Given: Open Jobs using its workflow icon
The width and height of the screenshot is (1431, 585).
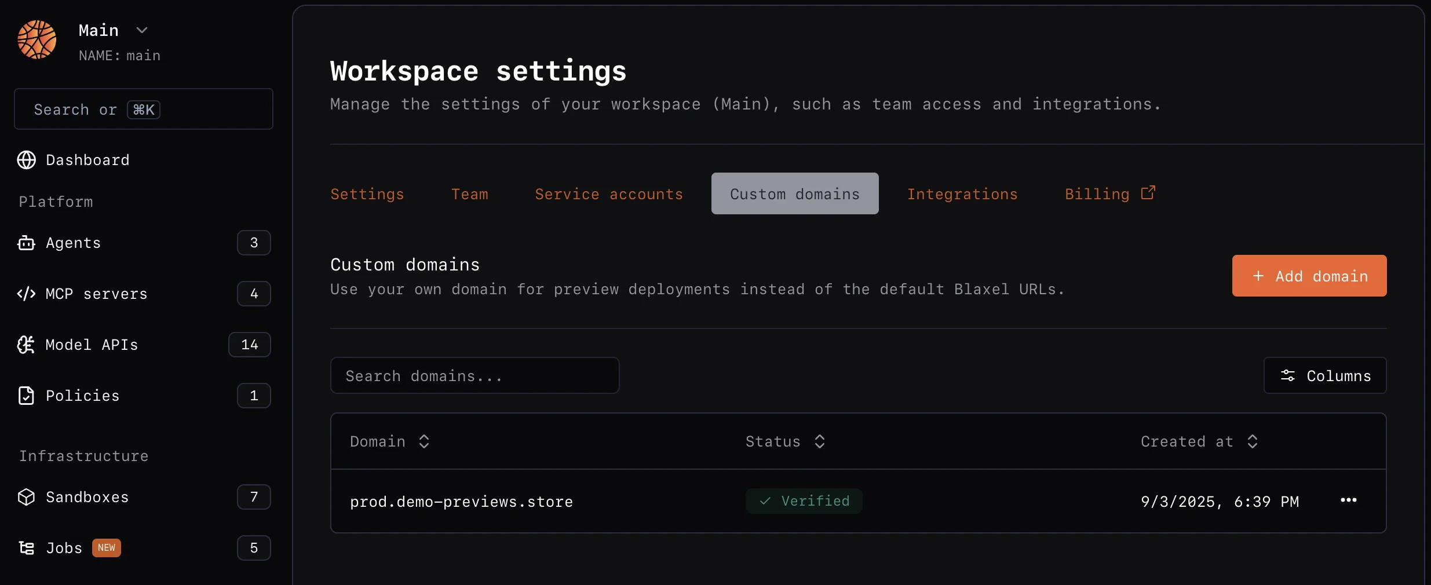Looking at the screenshot, I should (27, 548).
